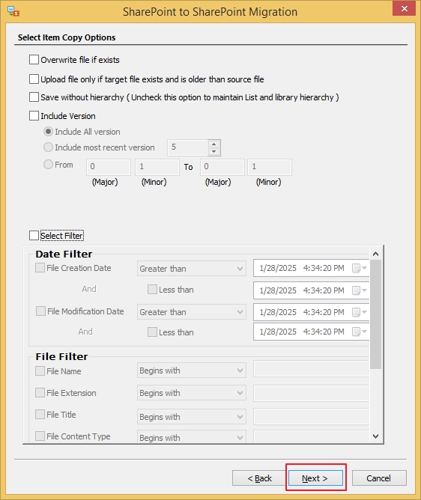Cancel the migration wizard
Image resolution: width=421 pixels, height=500 pixels.
coord(379,478)
